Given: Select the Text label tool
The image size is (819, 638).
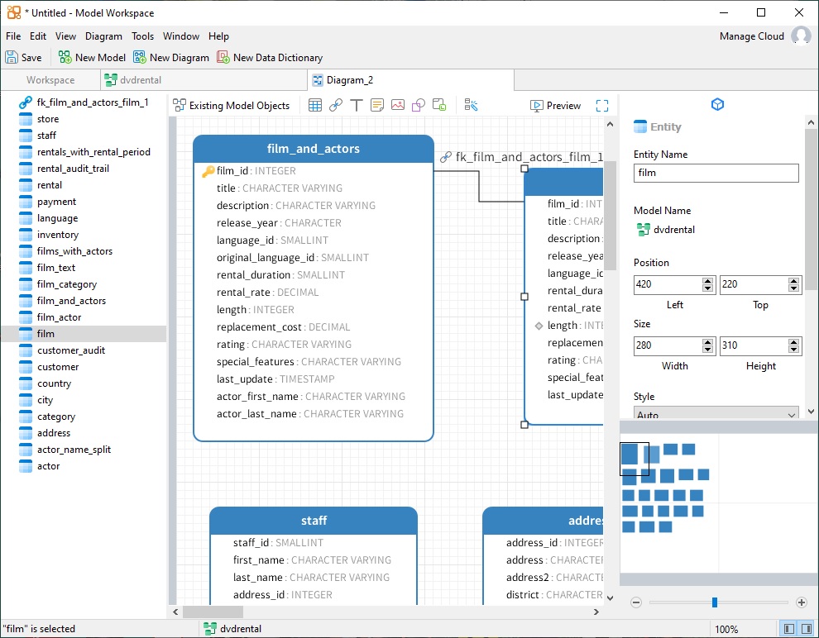Looking at the screenshot, I should 357,106.
